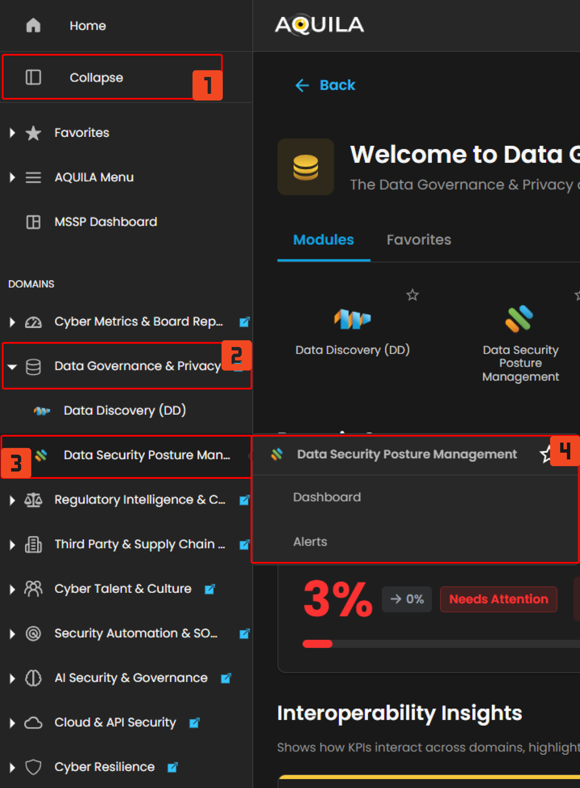This screenshot has width=580, height=788.
Task: Open Cyber Metrics in new window icon
Action: 244,322
